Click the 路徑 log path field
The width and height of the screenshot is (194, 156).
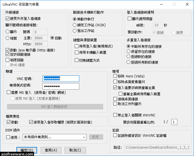(157, 148)
